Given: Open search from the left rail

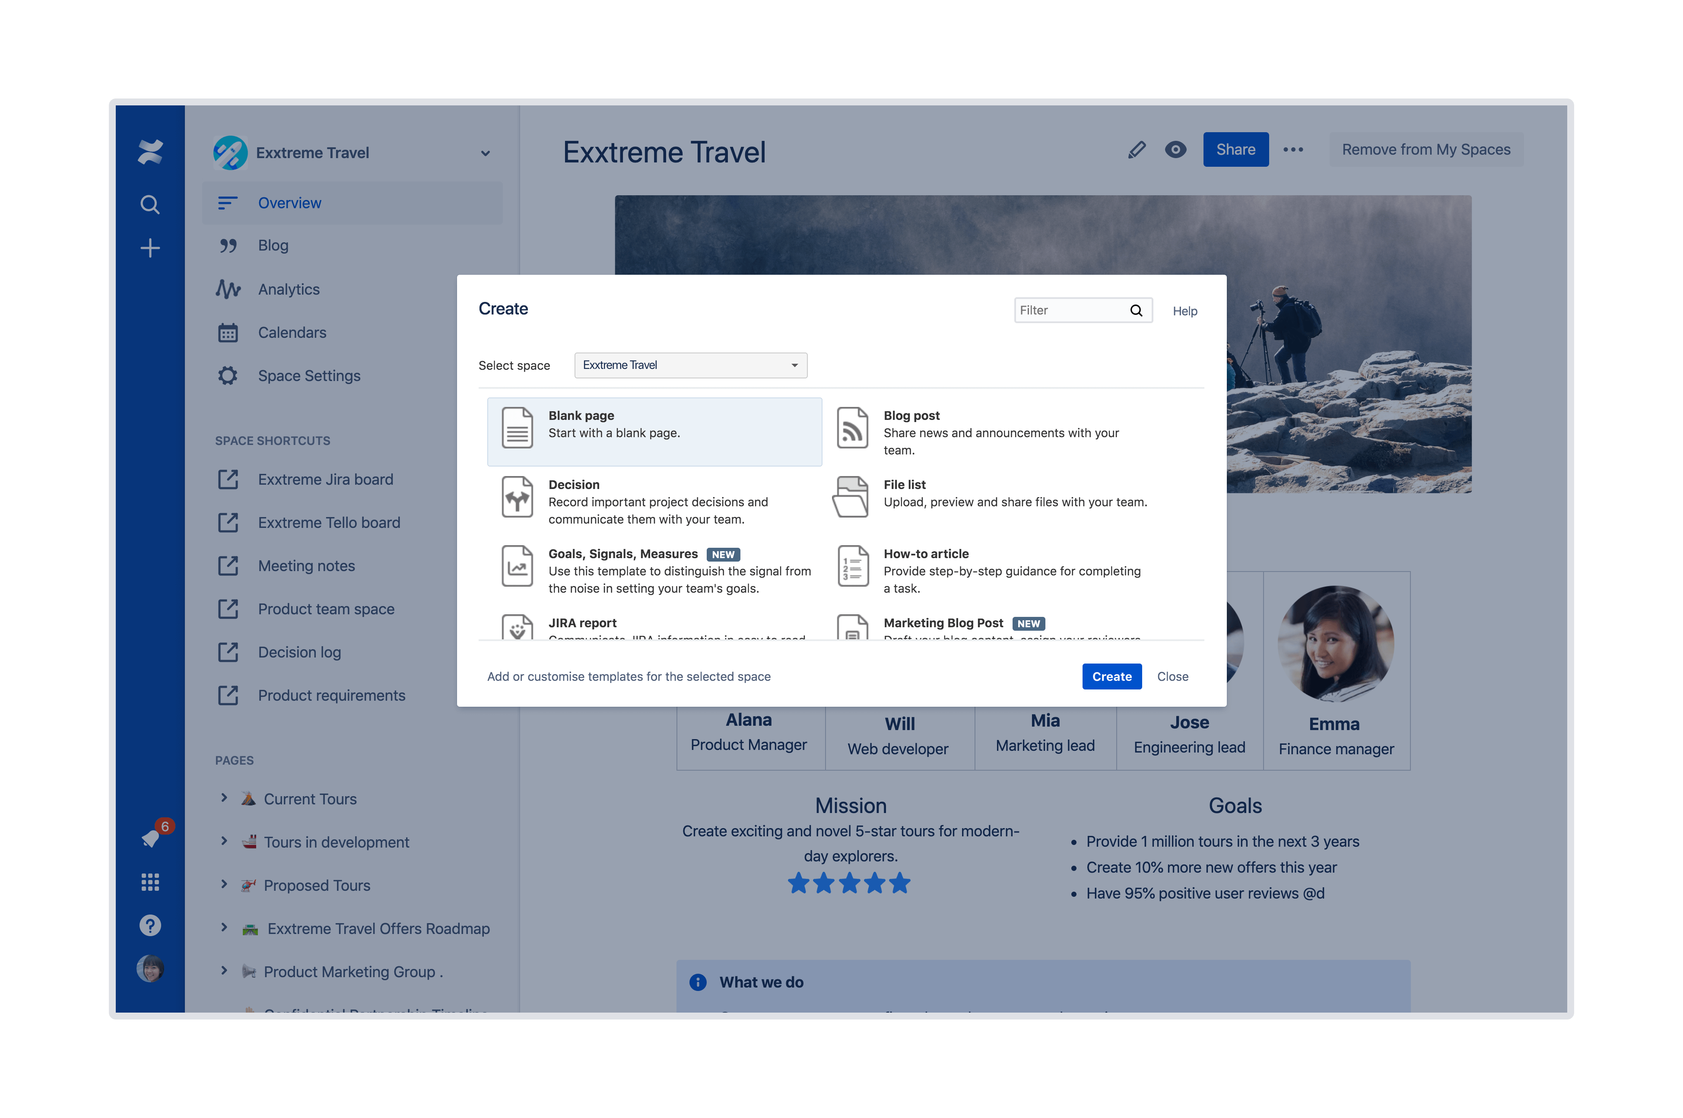Looking at the screenshot, I should coord(150,205).
